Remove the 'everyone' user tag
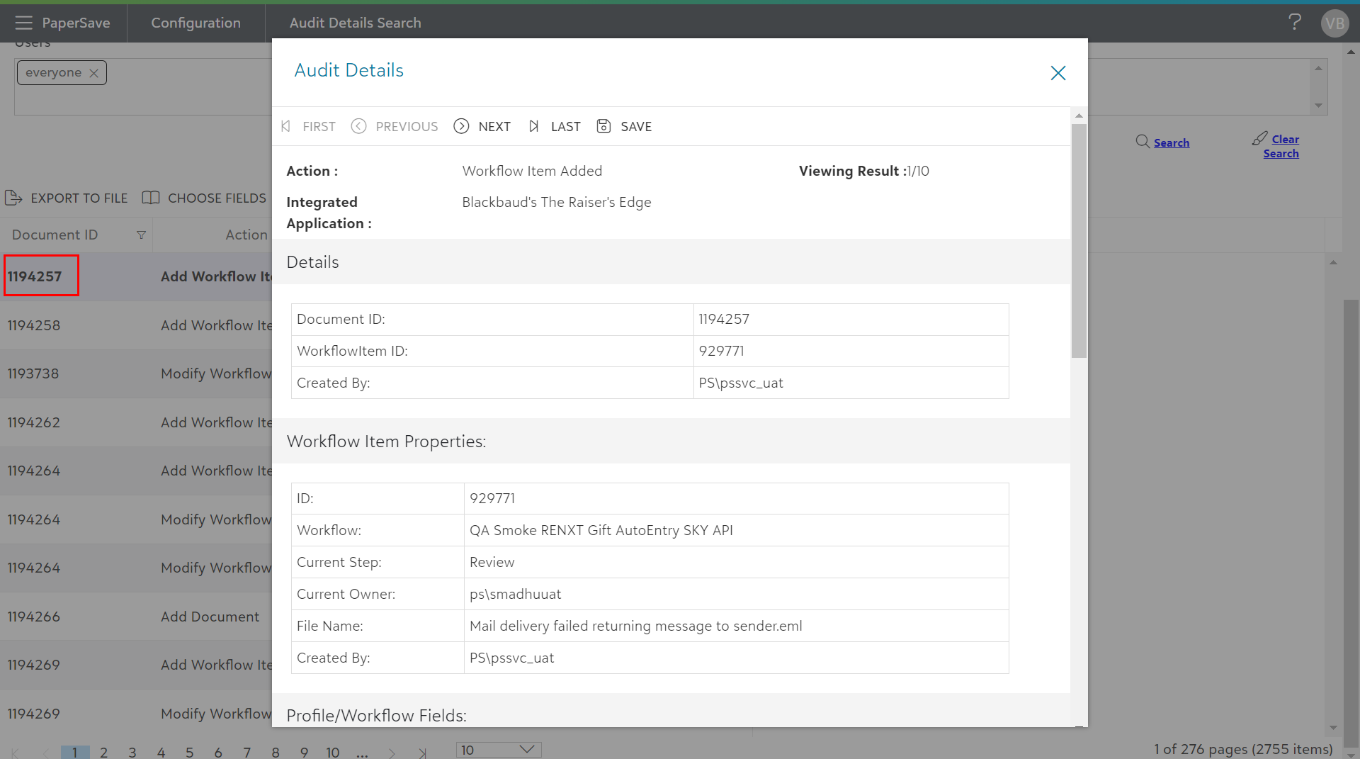Screen dimensions: 1360x759 (94, 73)
